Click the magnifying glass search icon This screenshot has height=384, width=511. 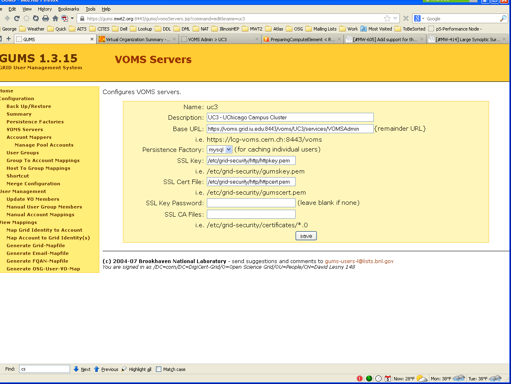tap(503, 18)
